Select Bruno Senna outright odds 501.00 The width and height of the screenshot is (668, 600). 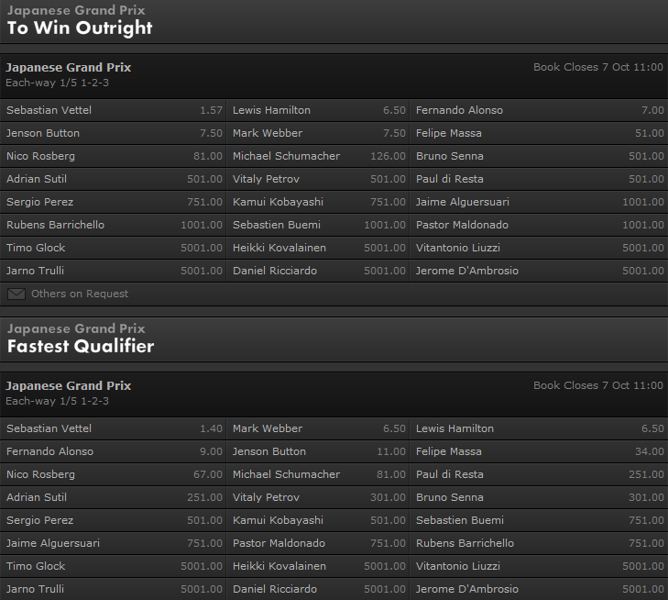coord(539,157)
